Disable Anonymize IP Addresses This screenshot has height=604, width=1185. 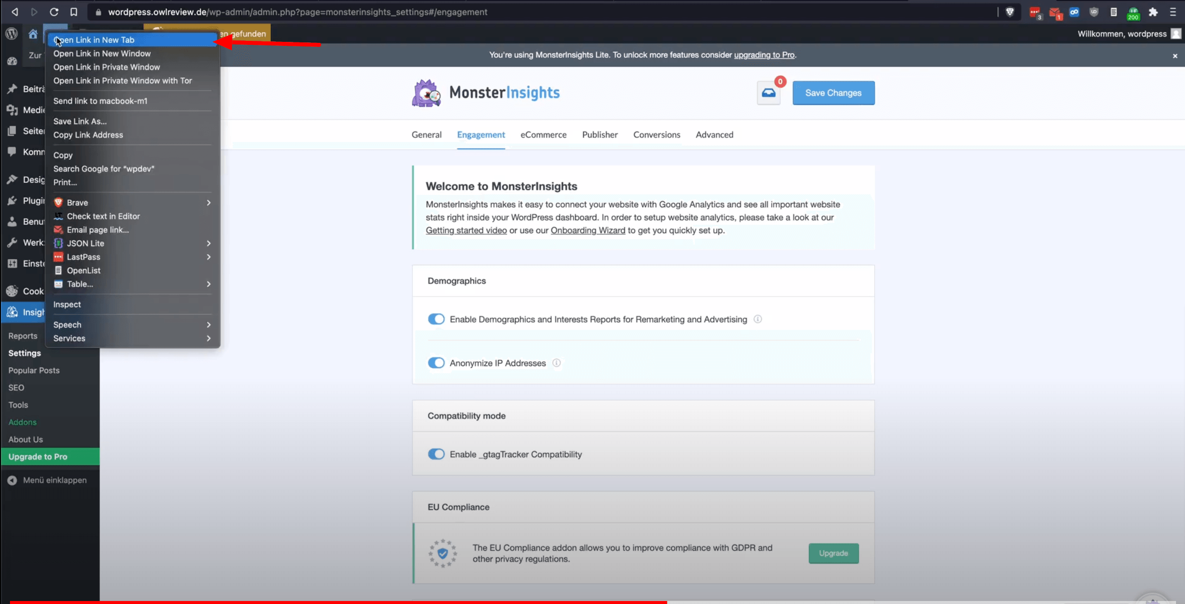(436, 363)
